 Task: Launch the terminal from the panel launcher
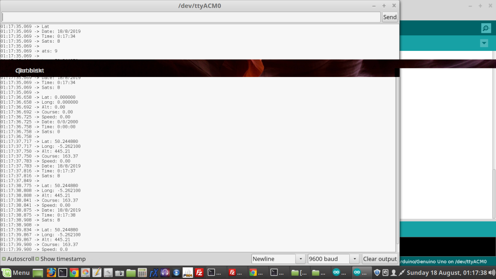coord(62,273)
